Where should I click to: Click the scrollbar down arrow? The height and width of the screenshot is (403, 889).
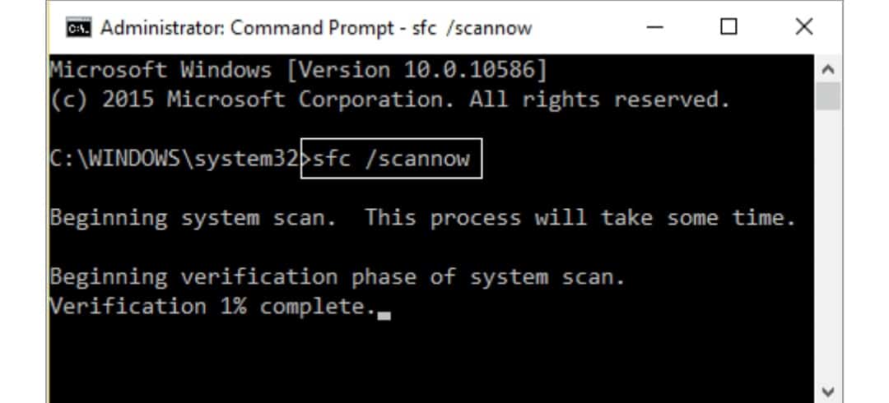click(828, 391)
